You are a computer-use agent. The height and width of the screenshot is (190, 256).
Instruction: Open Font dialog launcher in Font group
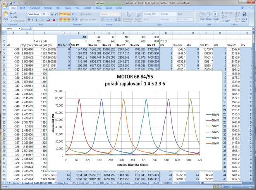(x=57, y=24)
